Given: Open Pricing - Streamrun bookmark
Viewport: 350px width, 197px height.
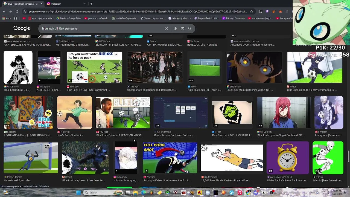Looking at the screenshot, I should click(234, 18).
